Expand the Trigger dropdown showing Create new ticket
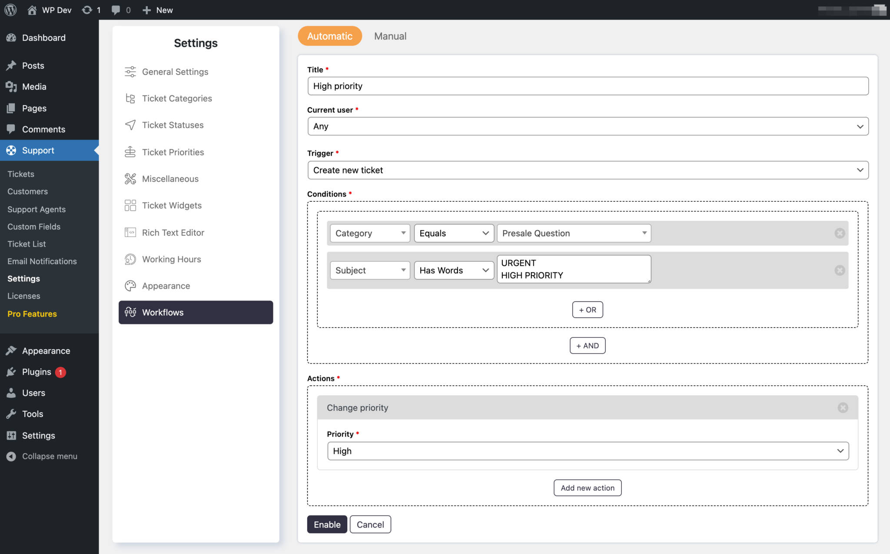This screenshot has width=890, height=554. pyautogui.click(x=588, y=170)
